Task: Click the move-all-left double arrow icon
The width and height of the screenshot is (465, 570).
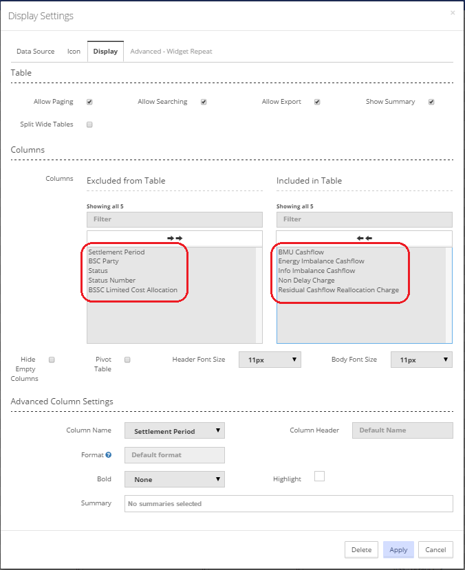Action: click(365, 238)
